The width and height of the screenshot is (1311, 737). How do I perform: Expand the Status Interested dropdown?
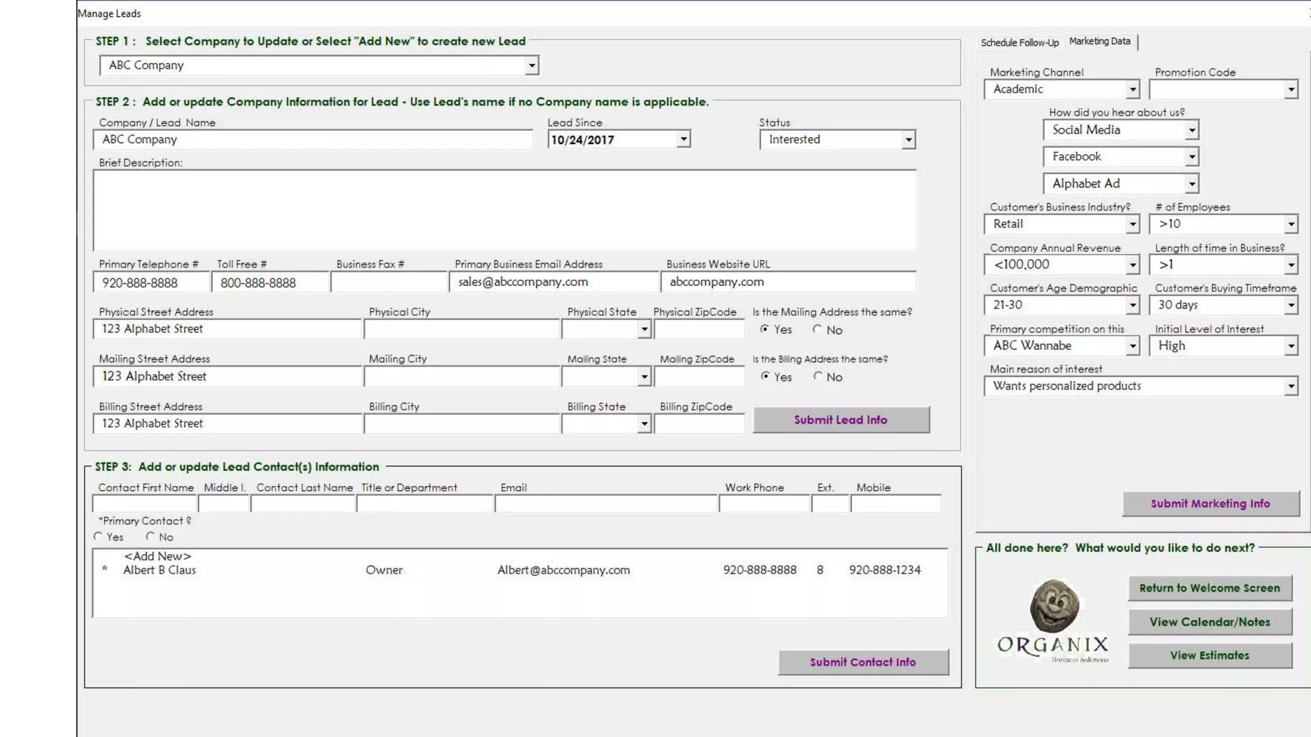pyautogui.click(x=908, y=139)
